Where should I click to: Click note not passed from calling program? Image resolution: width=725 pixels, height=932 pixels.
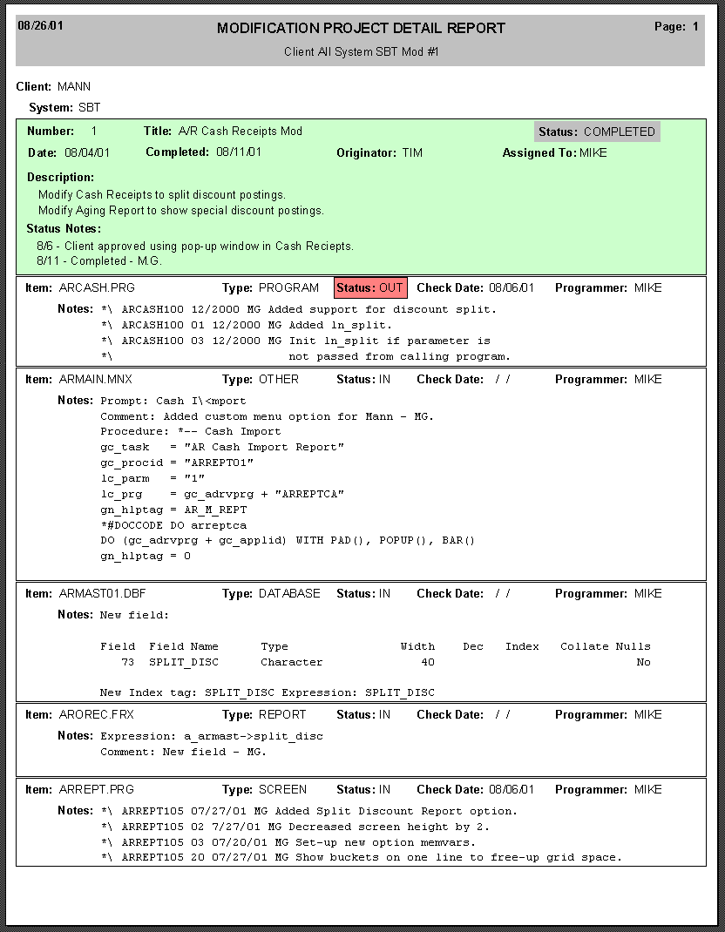click(x=400, y=356)
